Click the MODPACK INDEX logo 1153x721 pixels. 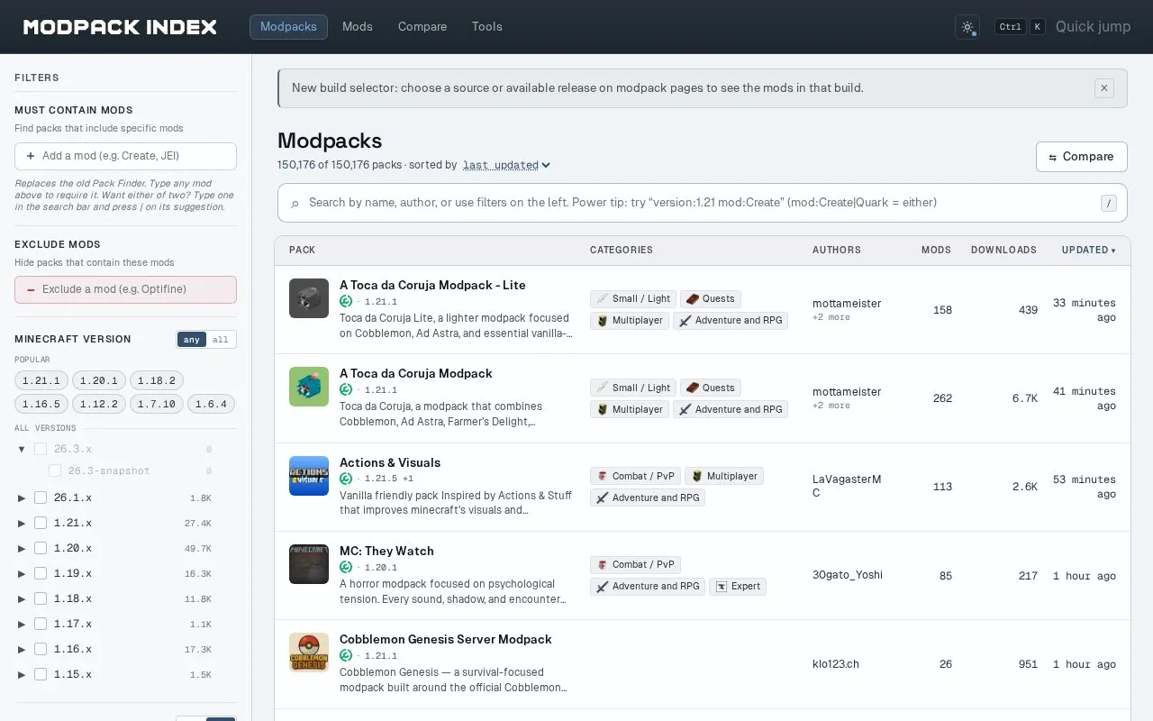[120, 27]
